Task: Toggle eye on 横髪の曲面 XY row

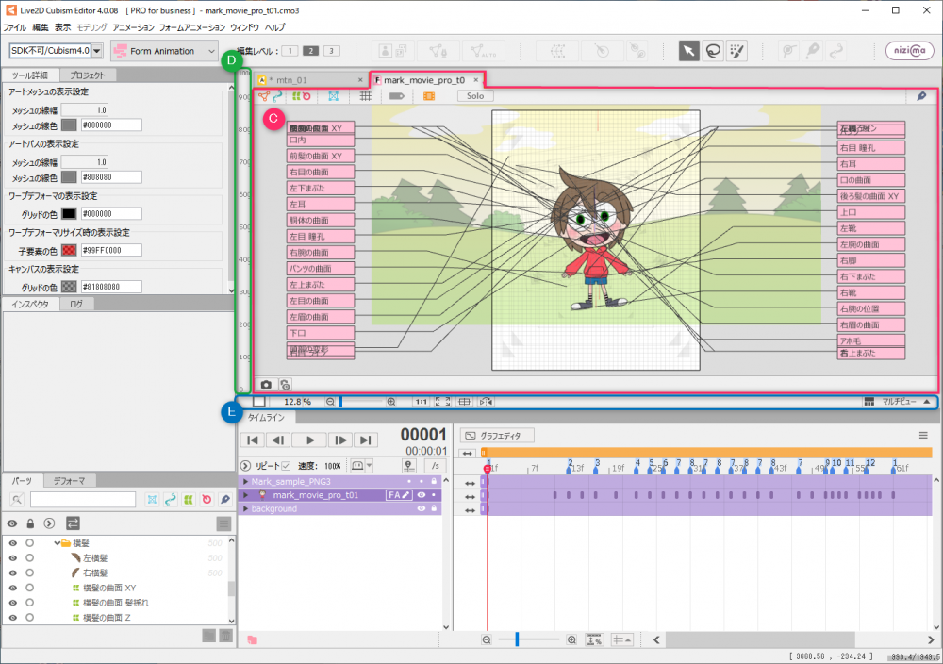Action: [12, 588]
